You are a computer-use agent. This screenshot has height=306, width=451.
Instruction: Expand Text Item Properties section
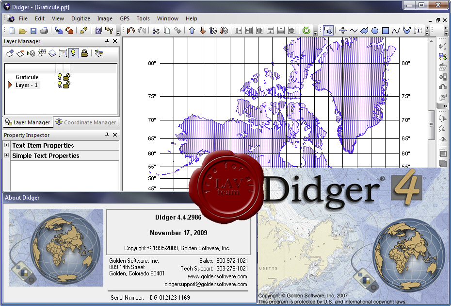coord(6,145)
